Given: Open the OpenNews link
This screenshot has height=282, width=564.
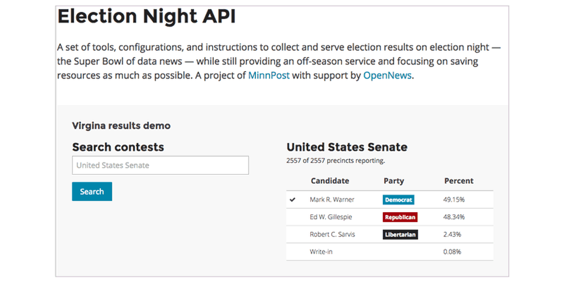Looking at the screenshot, I should [x=387, y=76].
